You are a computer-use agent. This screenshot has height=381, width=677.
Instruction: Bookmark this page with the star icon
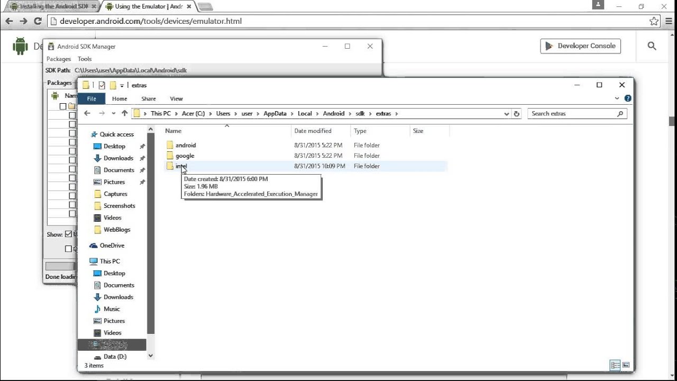[x=654, y=21]
